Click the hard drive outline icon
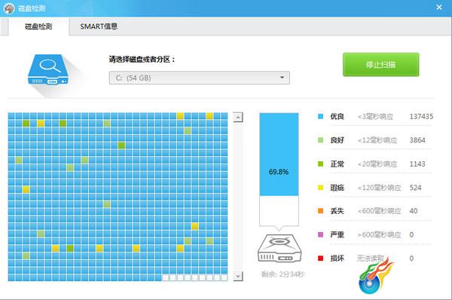Screen dimensions: 452x300 coord(279,248)
